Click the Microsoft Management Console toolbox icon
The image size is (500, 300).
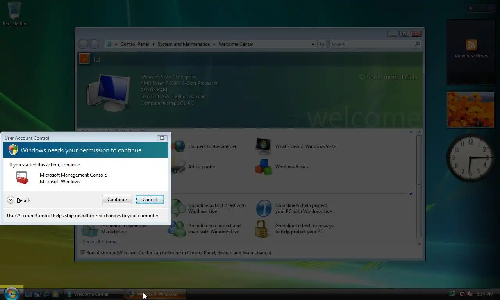click(22, 178)
